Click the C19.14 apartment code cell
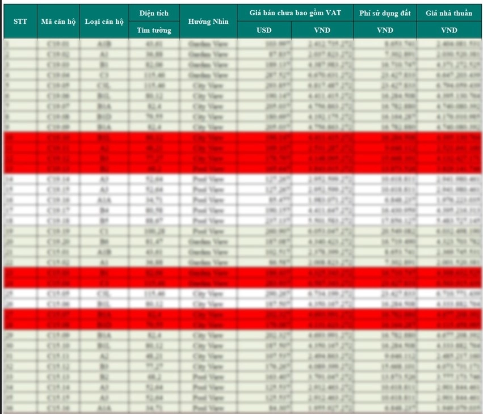 [58, 178]
